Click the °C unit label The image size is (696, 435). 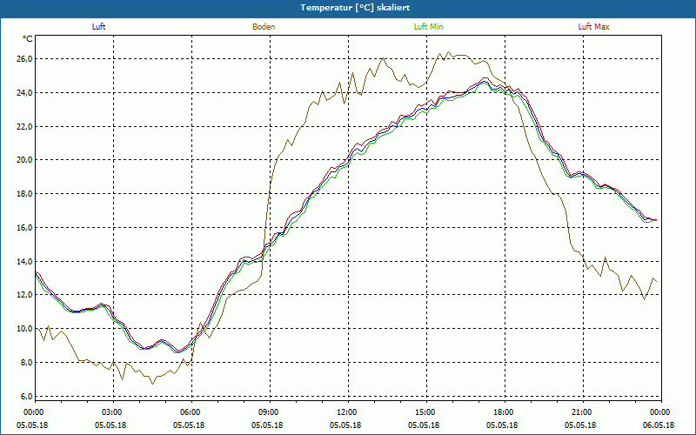(28, 39)
